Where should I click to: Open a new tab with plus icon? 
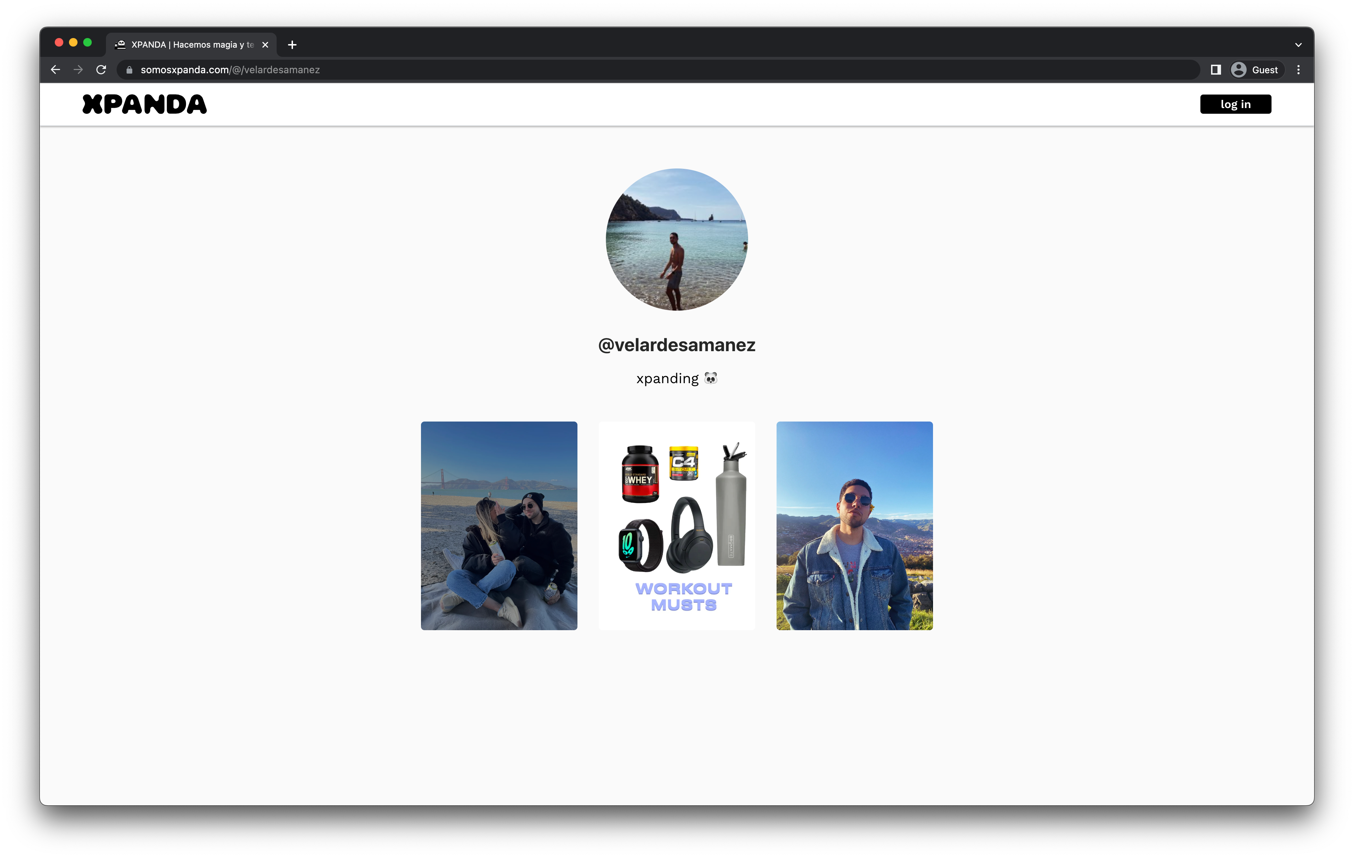pyautogui.click(x=292, y=45)
